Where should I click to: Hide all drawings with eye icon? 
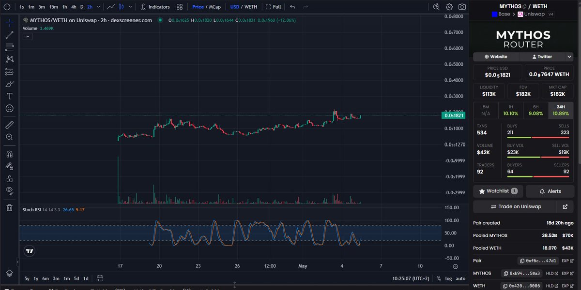[x=9, y=191]
